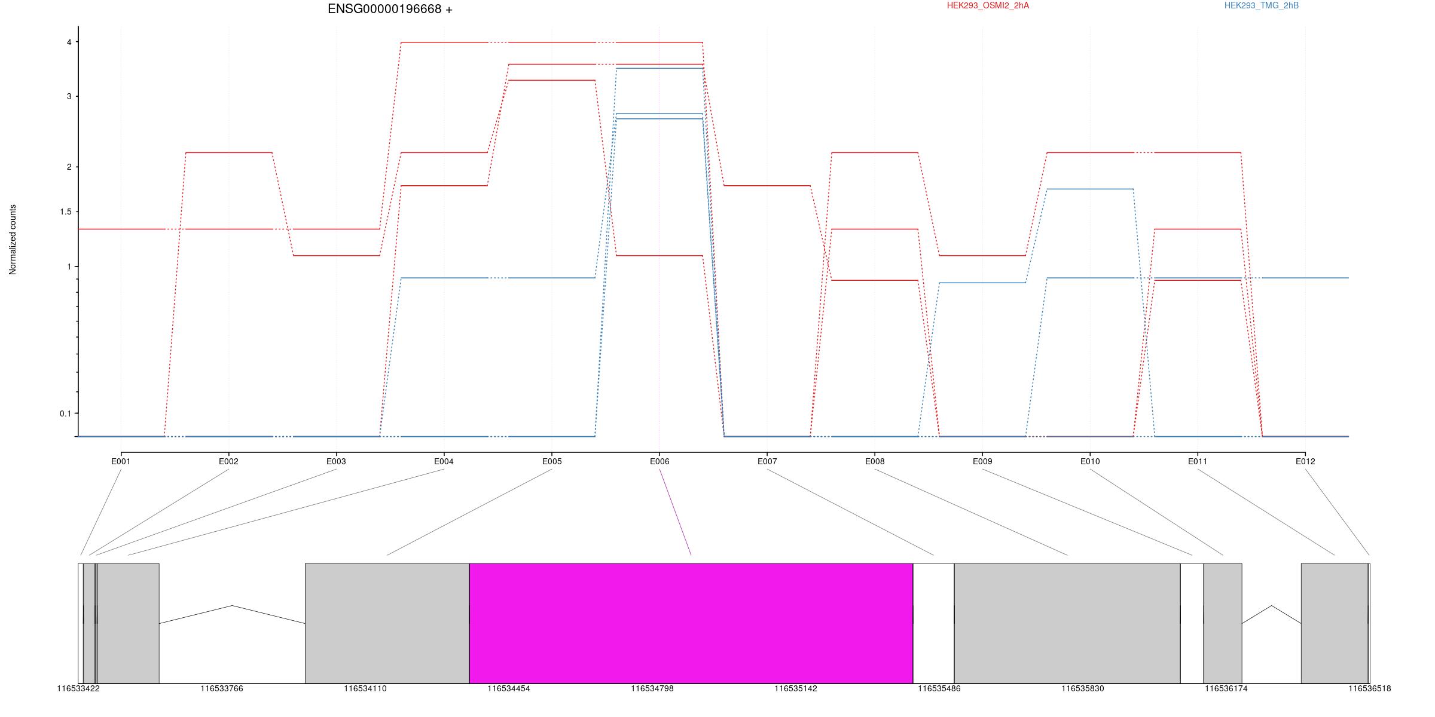Click genomic coordinate 116533766
The height and width of the screenshot is (717, 1435).
(x=222, y=689)
